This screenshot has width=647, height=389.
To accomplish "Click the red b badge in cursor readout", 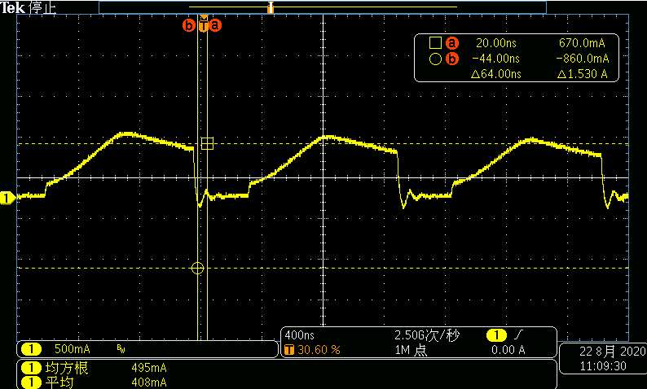I will click(452, 59).
